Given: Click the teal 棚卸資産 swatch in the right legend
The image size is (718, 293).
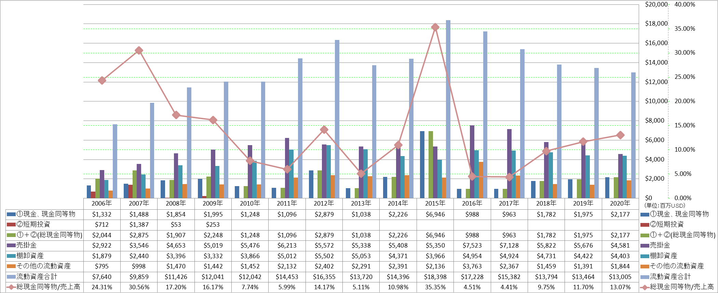Looking at the screenshot, I should coord(645,256).
